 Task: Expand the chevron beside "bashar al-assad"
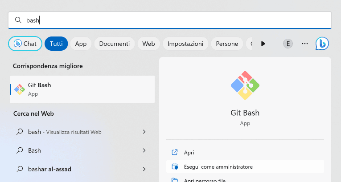click(144, 169)
